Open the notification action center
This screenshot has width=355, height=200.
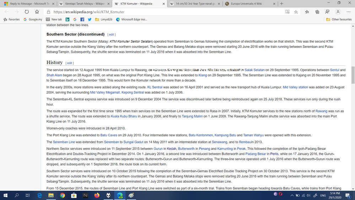(x=348, y=195)
